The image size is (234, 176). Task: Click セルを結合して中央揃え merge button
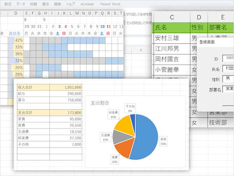[x=138, y=23]
